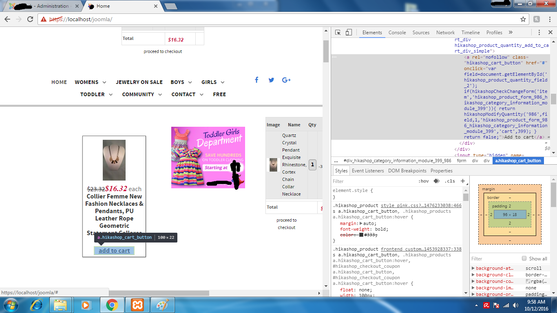Reload the page with the refresh icon

30,19
